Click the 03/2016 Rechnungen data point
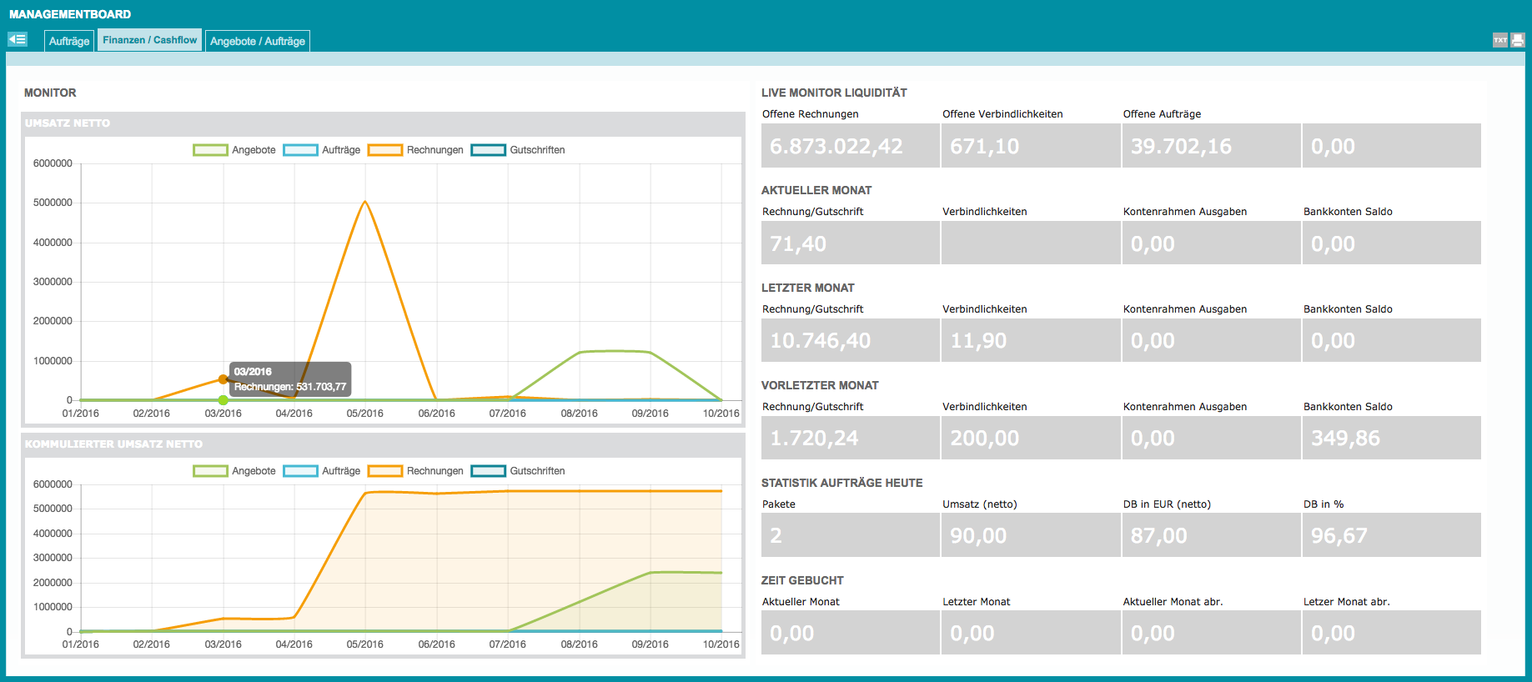This screenshot has height=682, width=1532. pyautogui.click(x=223, y=379)
